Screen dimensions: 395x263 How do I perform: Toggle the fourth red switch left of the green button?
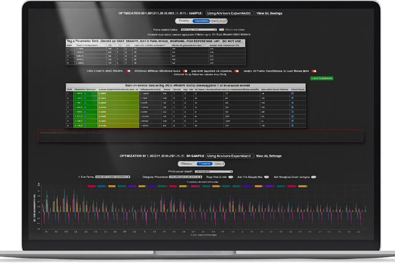(x=314, y=71)
